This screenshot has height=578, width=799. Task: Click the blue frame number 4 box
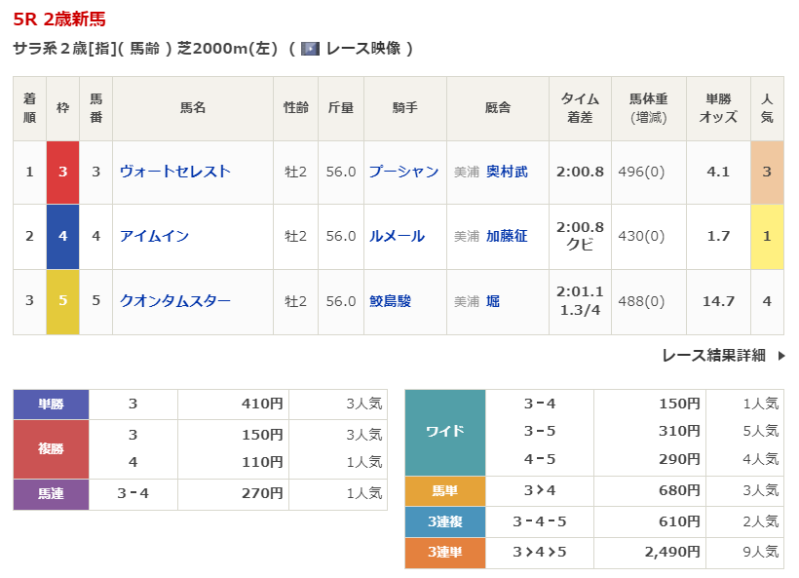pos(62,236)
